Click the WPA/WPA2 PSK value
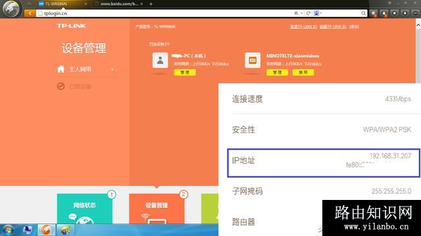The width and height of the screenshot is (421, 236). (x=387, y=130)
